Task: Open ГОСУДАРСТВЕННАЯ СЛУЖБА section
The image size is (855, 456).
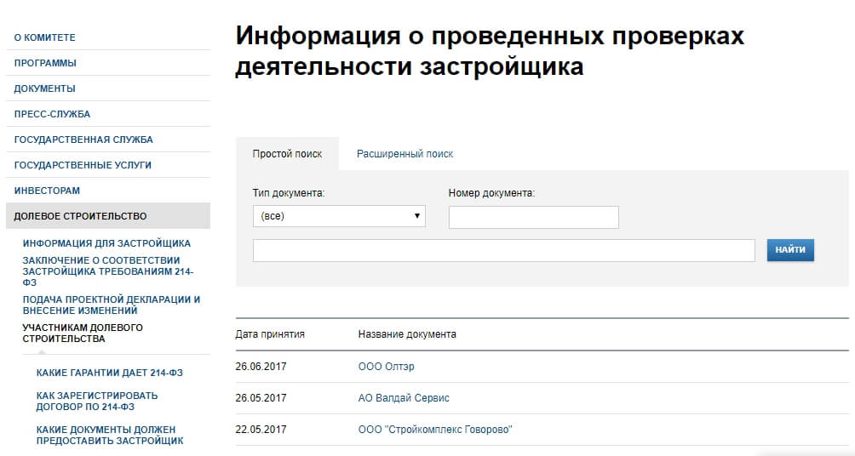Action: 83,140
